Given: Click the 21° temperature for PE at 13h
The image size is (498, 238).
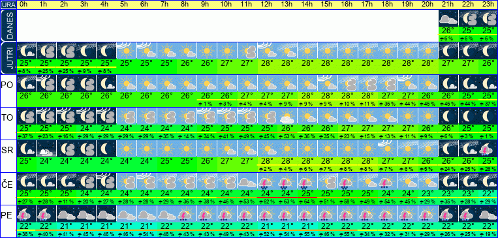Looking at the screenshot, I should click(x=287, y=226).
